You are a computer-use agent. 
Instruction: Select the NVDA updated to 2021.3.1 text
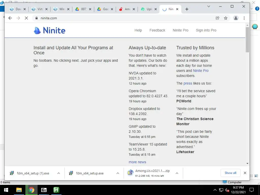point(142,76)
